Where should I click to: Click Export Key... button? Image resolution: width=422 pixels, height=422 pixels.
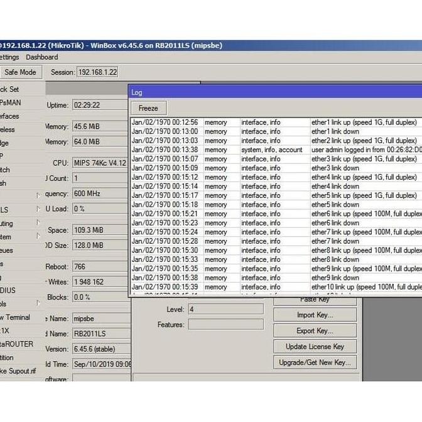click(x=315, y=331)
